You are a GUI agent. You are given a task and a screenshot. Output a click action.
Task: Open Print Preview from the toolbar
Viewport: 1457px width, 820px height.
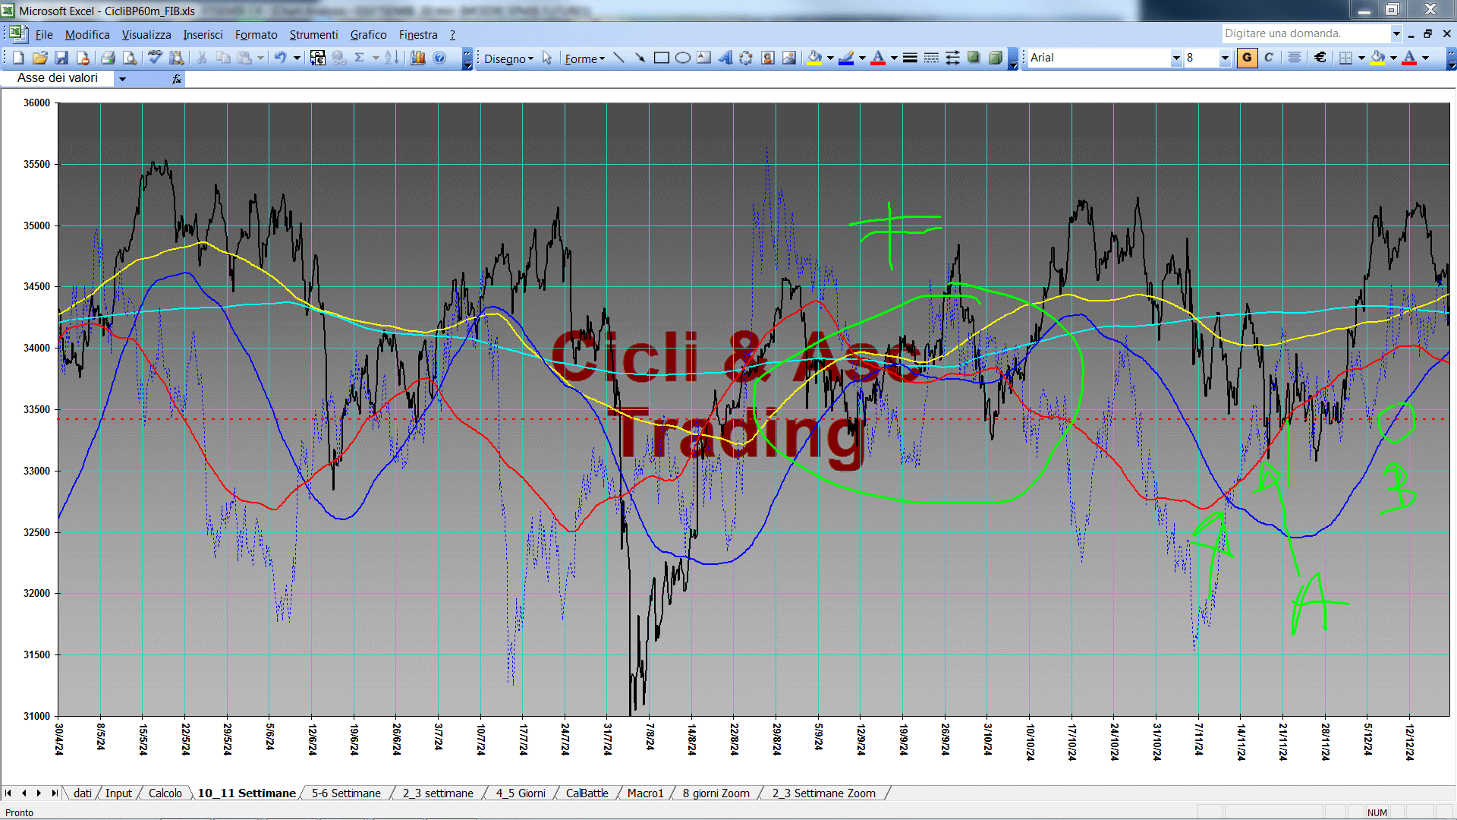click(130, 58)
